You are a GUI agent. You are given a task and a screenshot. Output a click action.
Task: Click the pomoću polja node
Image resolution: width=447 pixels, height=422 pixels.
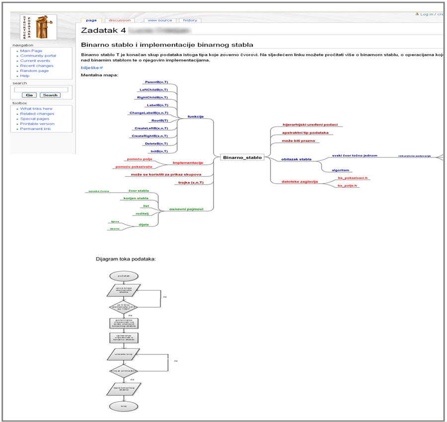coord(140,159)
